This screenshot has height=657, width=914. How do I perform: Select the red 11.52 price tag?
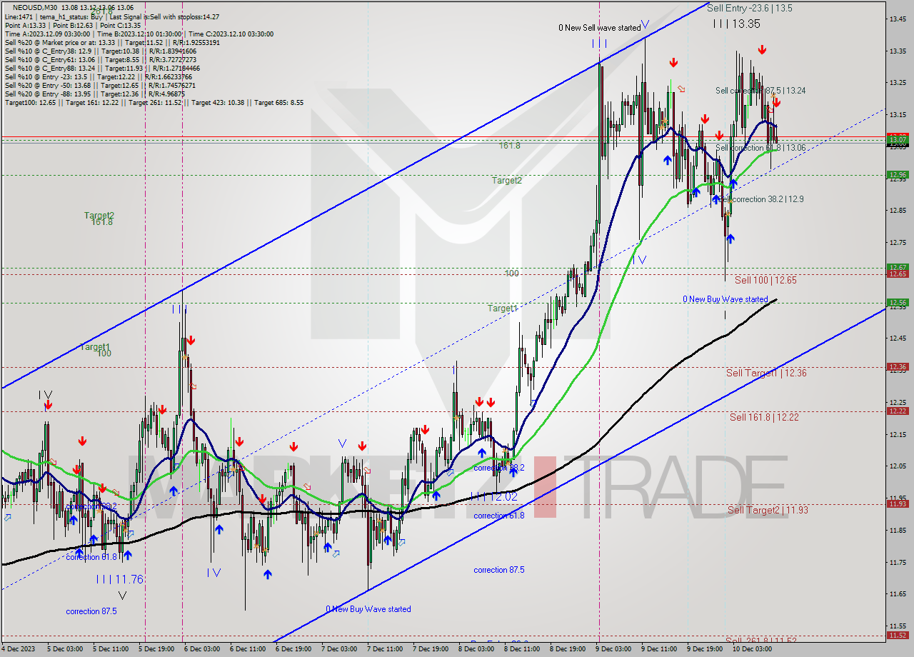coord(898,635)
